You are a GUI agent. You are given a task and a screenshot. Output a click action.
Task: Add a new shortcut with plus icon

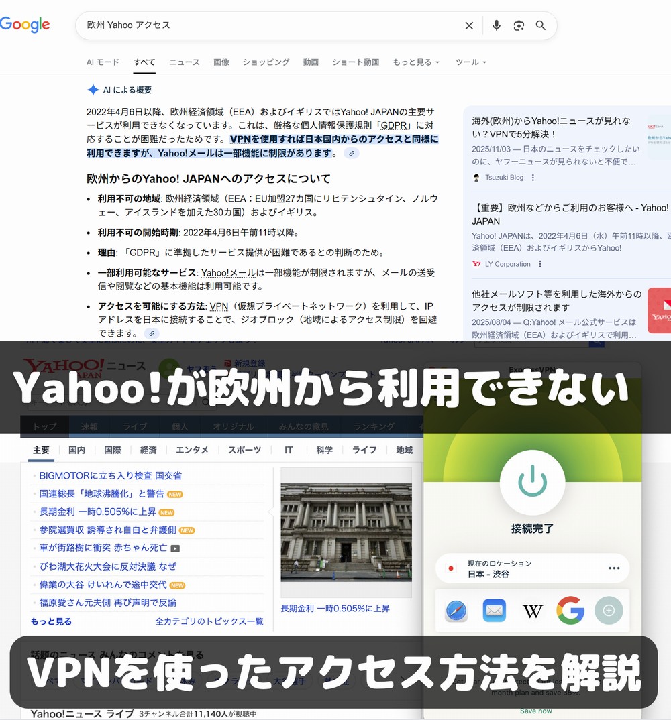[x=609, y=611]
